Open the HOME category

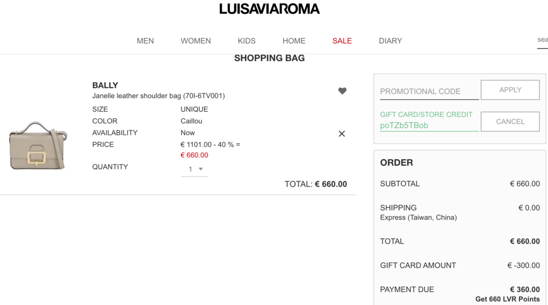[294, 41]
